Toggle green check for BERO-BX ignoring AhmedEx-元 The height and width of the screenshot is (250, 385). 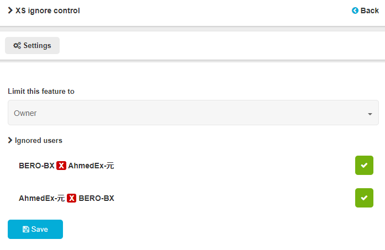click(x=364, y=165)
